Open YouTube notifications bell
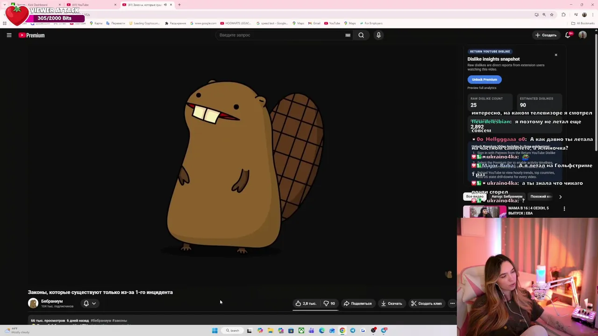This screenshot has height=336, width=598. pos(568,35)
